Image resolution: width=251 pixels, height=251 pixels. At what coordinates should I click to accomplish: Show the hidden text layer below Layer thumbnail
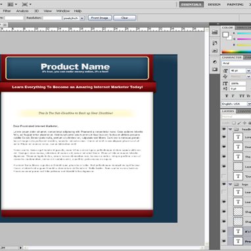tap(224, 176)
